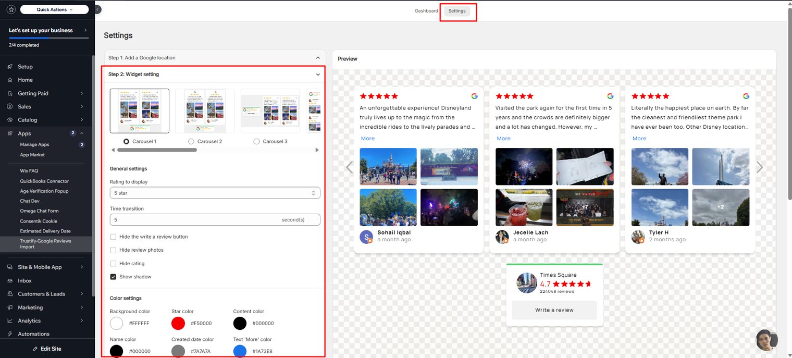
Task: Click the Sales dollar icon
Action: (10, 106)
